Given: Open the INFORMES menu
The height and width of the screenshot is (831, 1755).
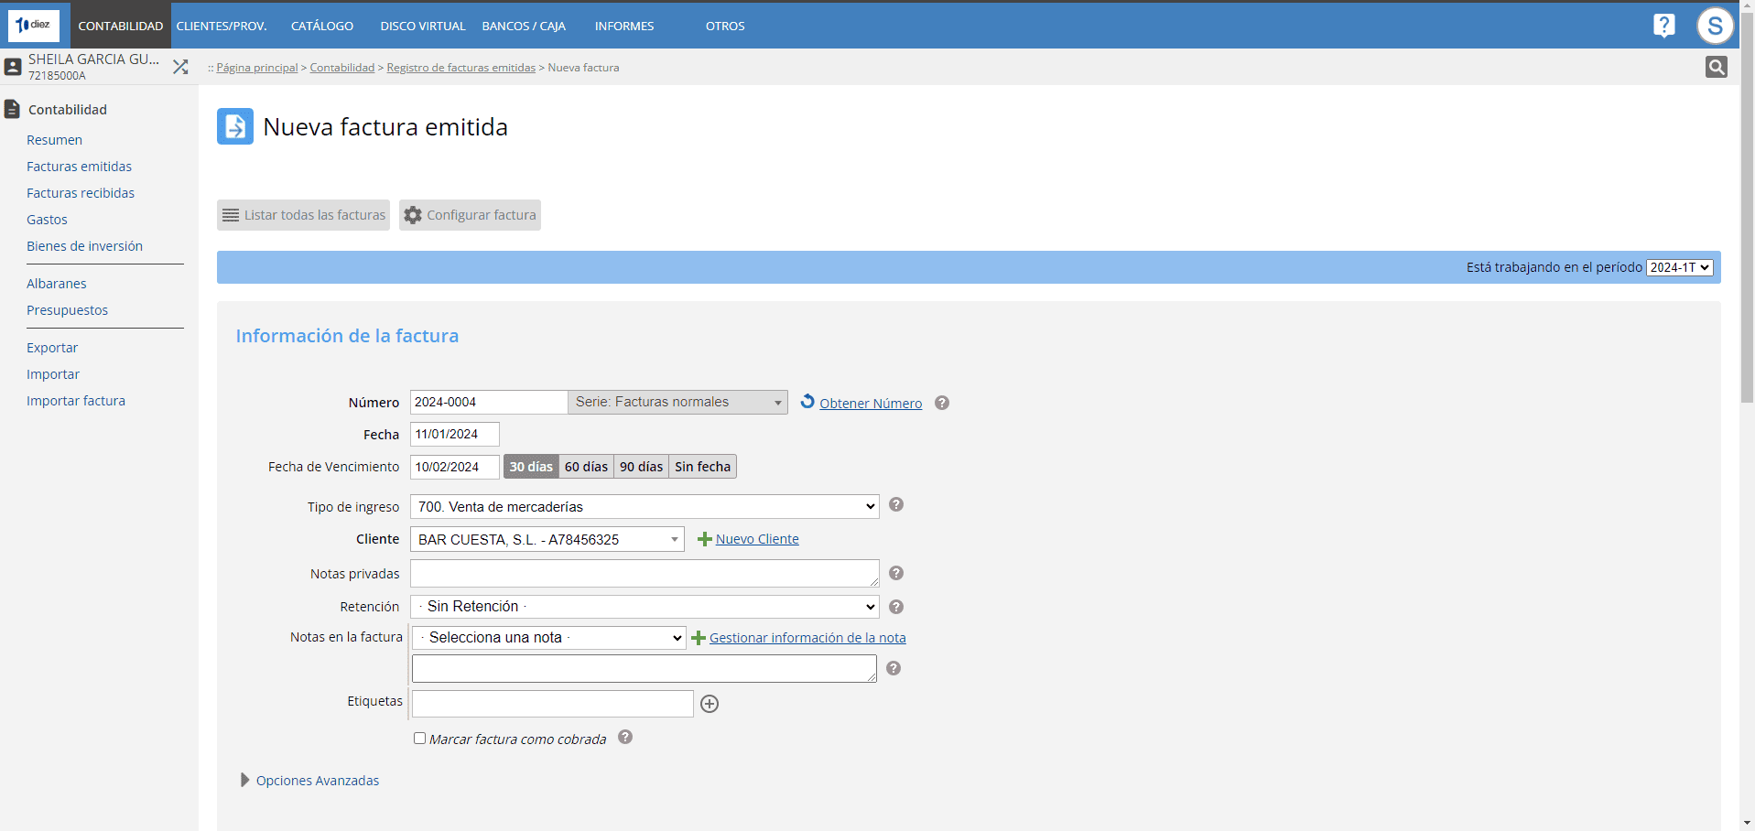Looking at the screenshot, I should click(624, 26).
